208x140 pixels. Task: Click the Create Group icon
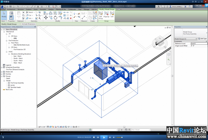pos(95,13)
